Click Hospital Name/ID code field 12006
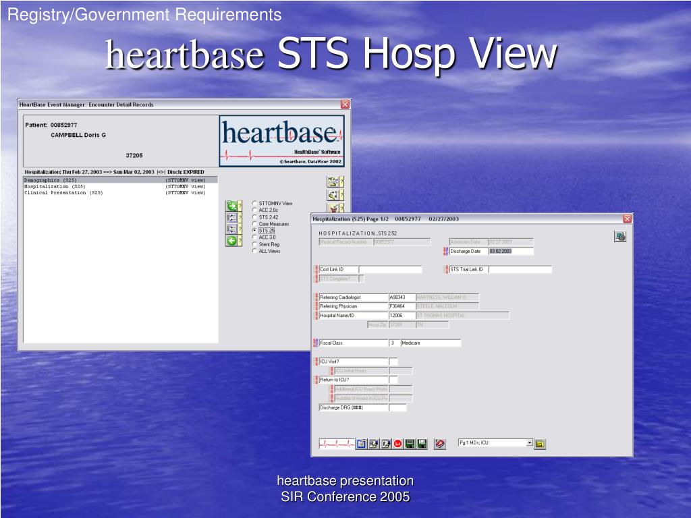691x518 pixels. [x=402, y=316]
